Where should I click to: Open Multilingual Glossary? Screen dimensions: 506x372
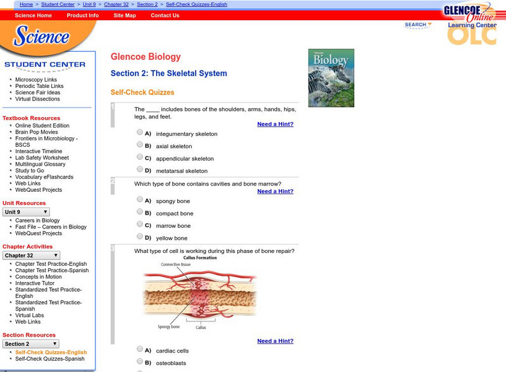40,164
